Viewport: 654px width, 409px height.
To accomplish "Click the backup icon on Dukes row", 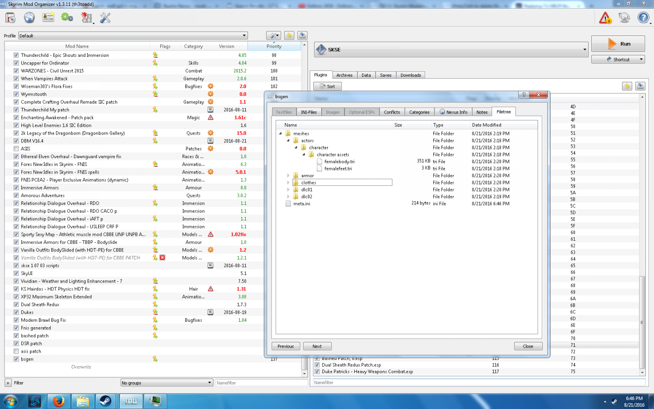I will [210, 312].
